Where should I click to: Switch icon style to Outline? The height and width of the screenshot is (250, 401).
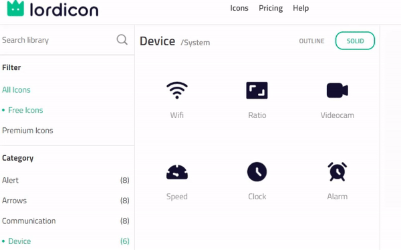[311, 41]
